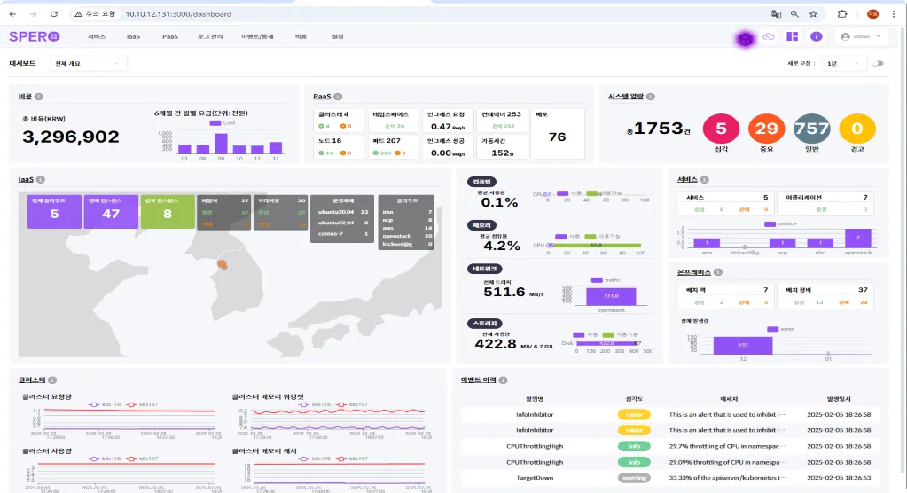907x493 pixels.
Task: Open the 서비스 panel title link
Action: point(687,180)
